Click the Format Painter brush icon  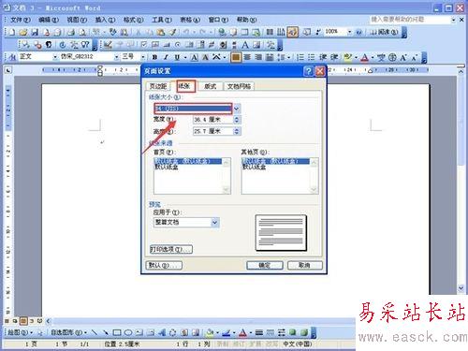pos(172,32)
